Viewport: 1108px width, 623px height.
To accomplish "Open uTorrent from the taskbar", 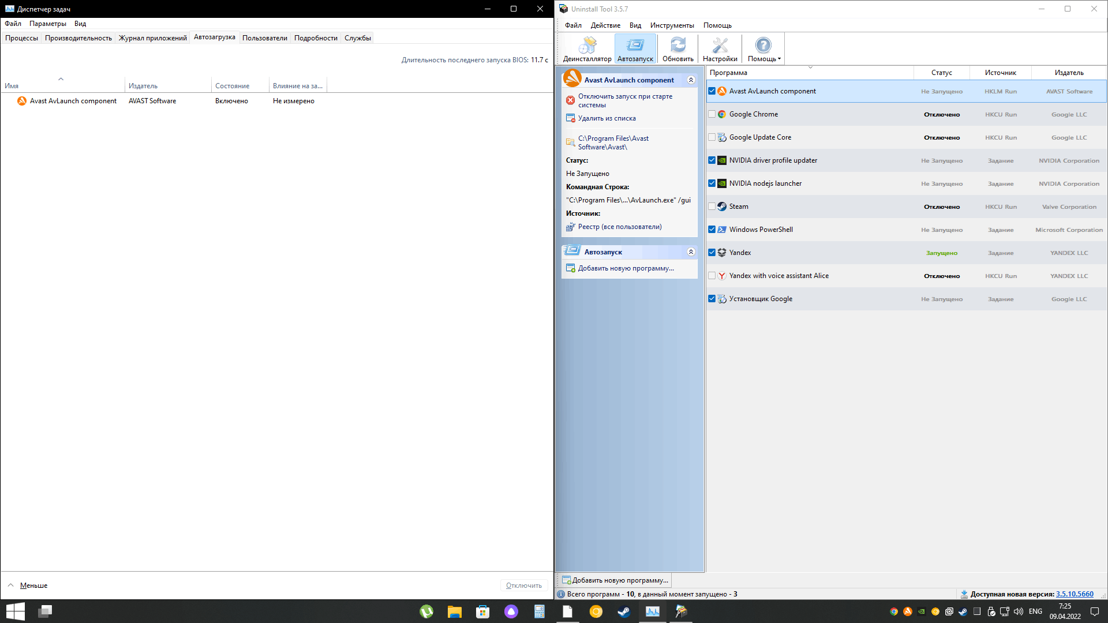I will click(426, 611).
